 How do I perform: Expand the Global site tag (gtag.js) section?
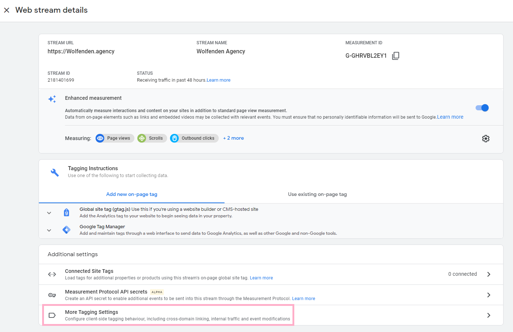click(x=49, y=213)
